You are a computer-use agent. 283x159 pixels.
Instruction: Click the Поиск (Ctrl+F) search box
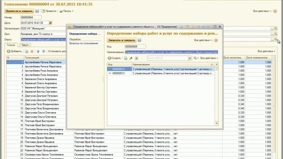tap(168, 58)
